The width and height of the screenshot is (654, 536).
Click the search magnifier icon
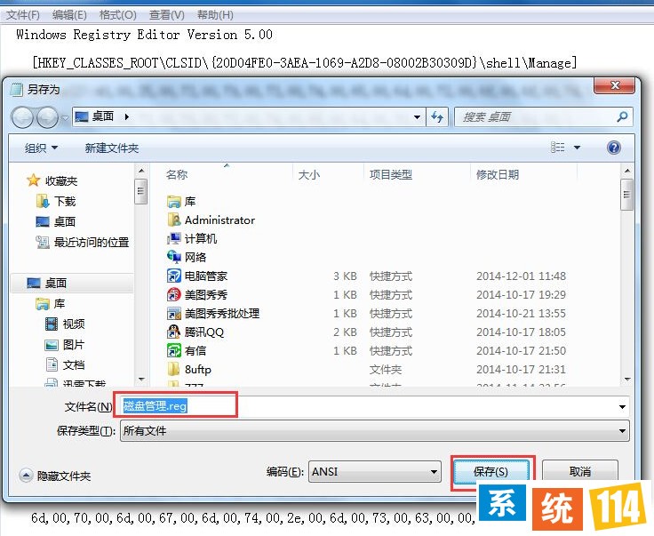coord(622,116)
